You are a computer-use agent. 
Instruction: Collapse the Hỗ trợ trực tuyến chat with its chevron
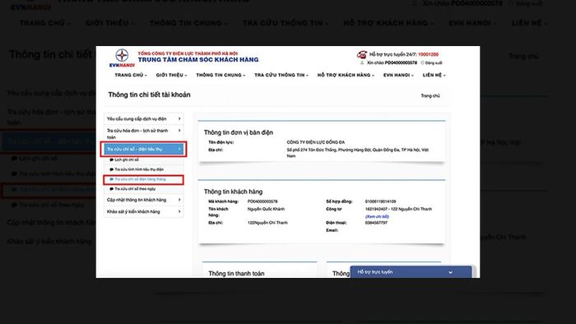(450, 272)
